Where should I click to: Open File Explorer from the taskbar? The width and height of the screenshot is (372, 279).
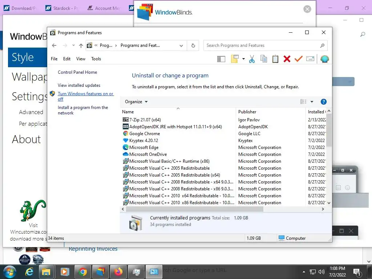tap(46, 272)
